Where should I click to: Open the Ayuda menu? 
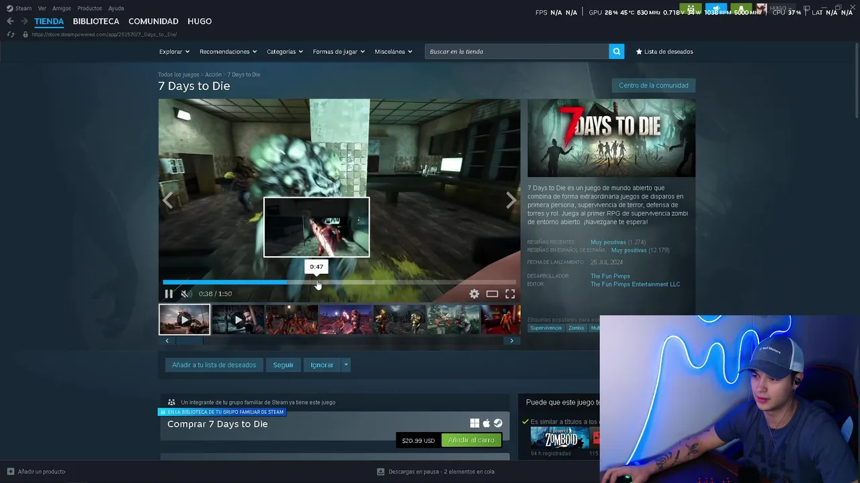[x=116, y=8]
